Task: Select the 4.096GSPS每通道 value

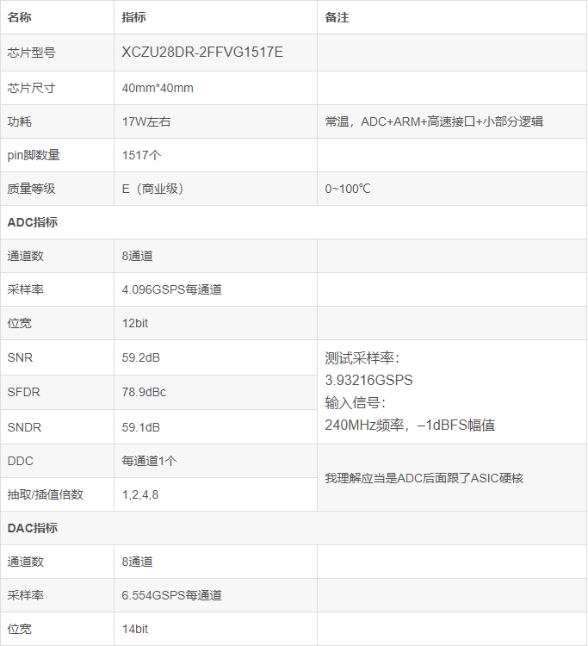Action: coord(171,289)
